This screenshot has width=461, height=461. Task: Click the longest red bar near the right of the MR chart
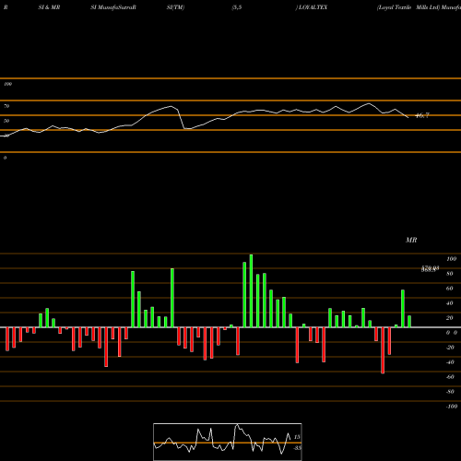(383, 350)
